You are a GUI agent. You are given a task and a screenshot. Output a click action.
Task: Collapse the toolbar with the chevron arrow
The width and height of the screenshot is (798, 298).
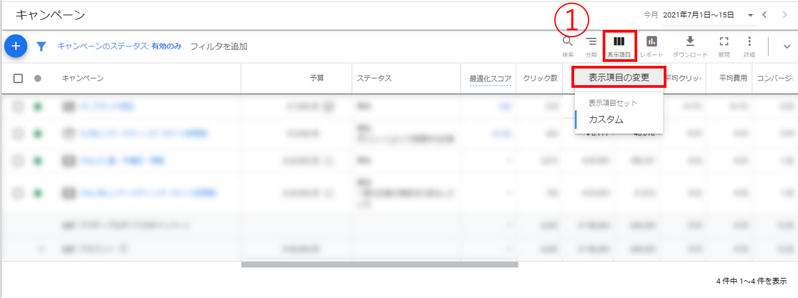tap(787, 47)
